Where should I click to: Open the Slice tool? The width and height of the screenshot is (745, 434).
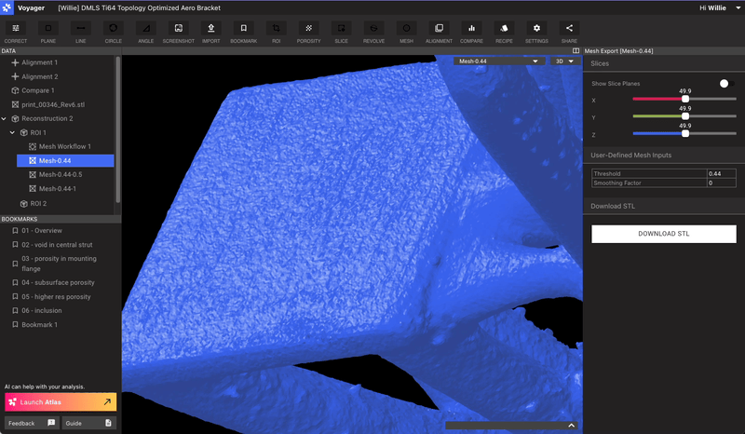pos(341,32)
